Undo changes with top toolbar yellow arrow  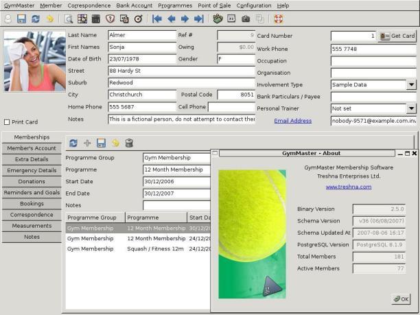[49, 19]
